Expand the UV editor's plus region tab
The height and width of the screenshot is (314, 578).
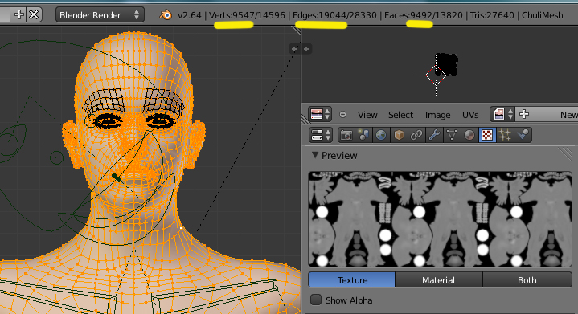306,49
